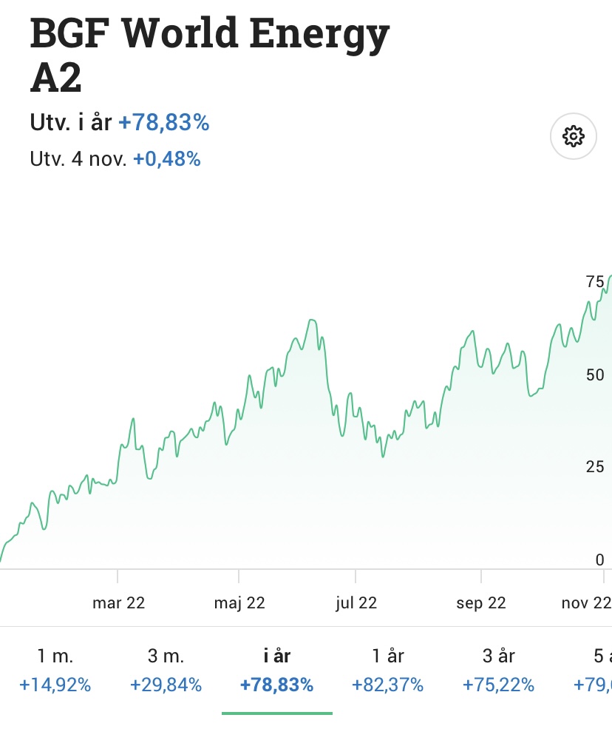Click the mar 22 axis label
The width and height of the screenshot is (612, 729).
(118, 603)
